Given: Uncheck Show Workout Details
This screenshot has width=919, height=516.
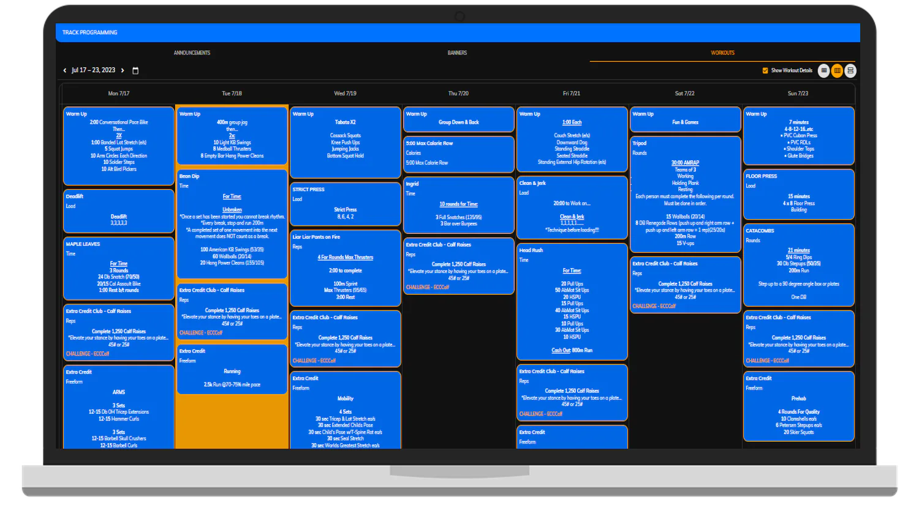Looking at the screenshot, I should pyautogui.click(x=765, y=70).
